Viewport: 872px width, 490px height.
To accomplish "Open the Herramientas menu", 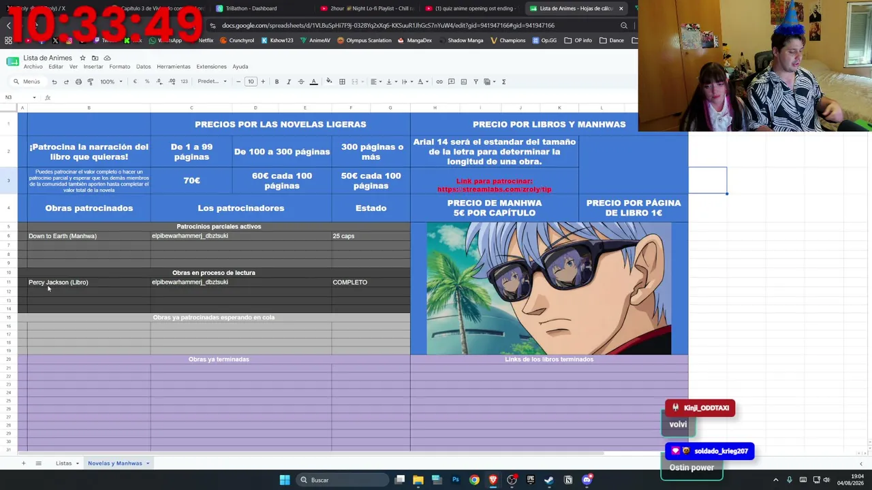I will (174, 67).
